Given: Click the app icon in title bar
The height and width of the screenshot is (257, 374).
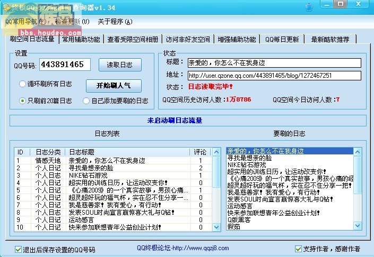Looking at the screenshot, I should [6, 7].
